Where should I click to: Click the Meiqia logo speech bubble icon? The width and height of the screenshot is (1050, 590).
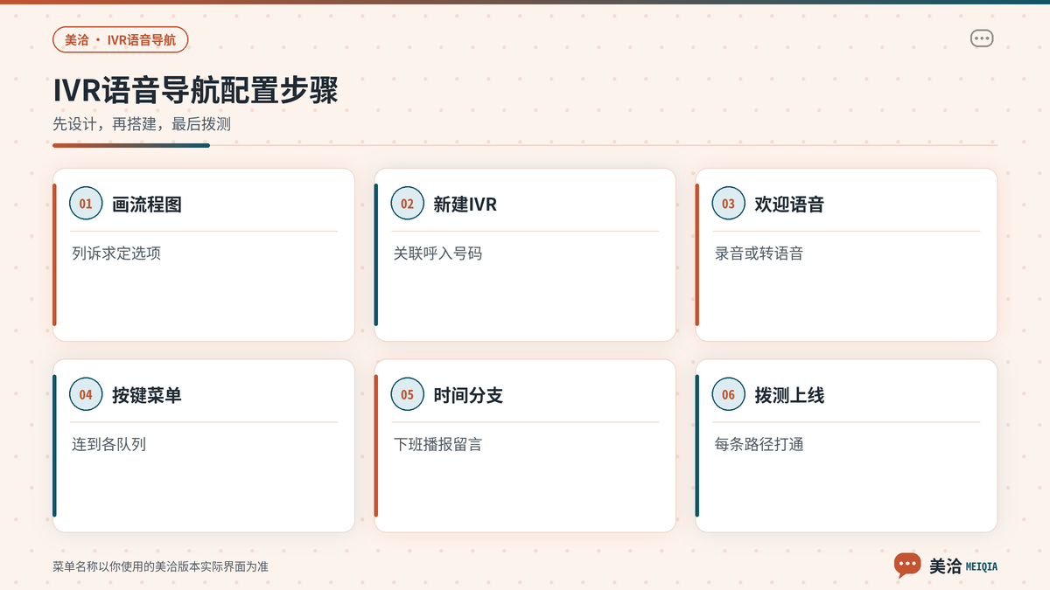coord(907,565)
